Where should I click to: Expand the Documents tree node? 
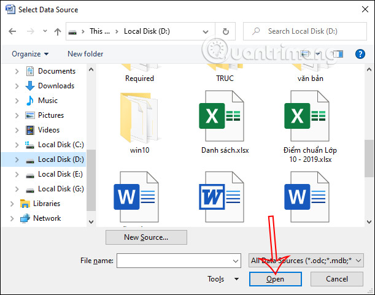point(17,71)
